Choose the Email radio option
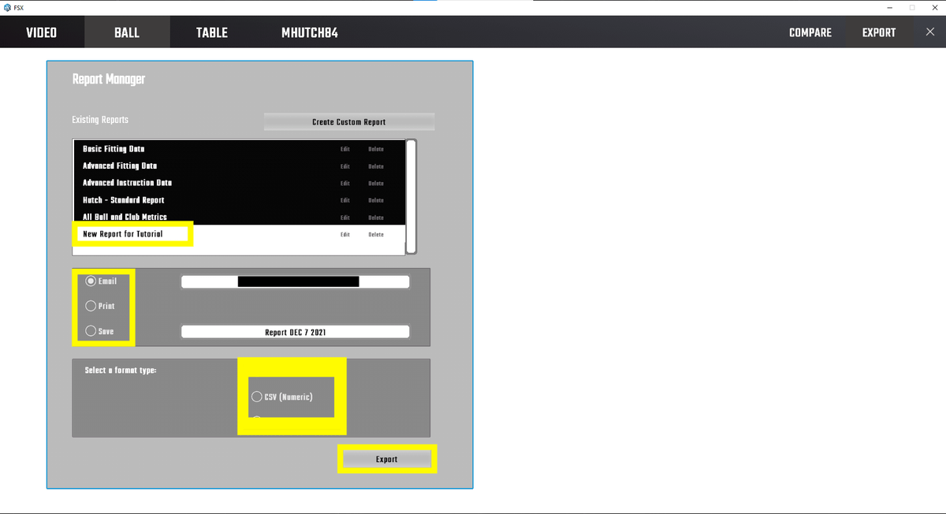The image size is (946, 514). [x=91, y=281]
